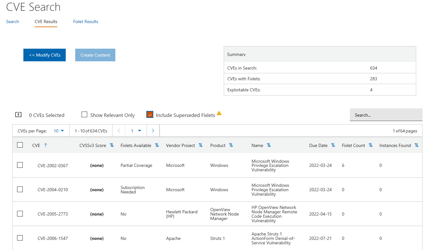The image size is (426, 250).
Task: Switch to the Fixlet Results tab
Action: pos(86,21)
